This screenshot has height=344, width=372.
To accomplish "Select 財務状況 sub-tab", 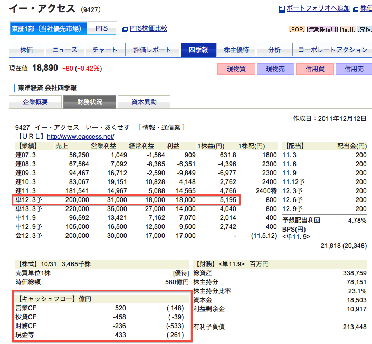I will click(90, 102).
